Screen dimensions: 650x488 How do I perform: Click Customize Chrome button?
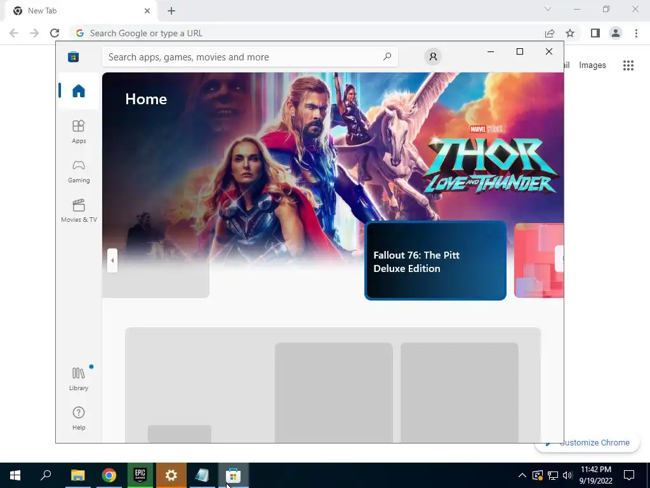point(587,443)
